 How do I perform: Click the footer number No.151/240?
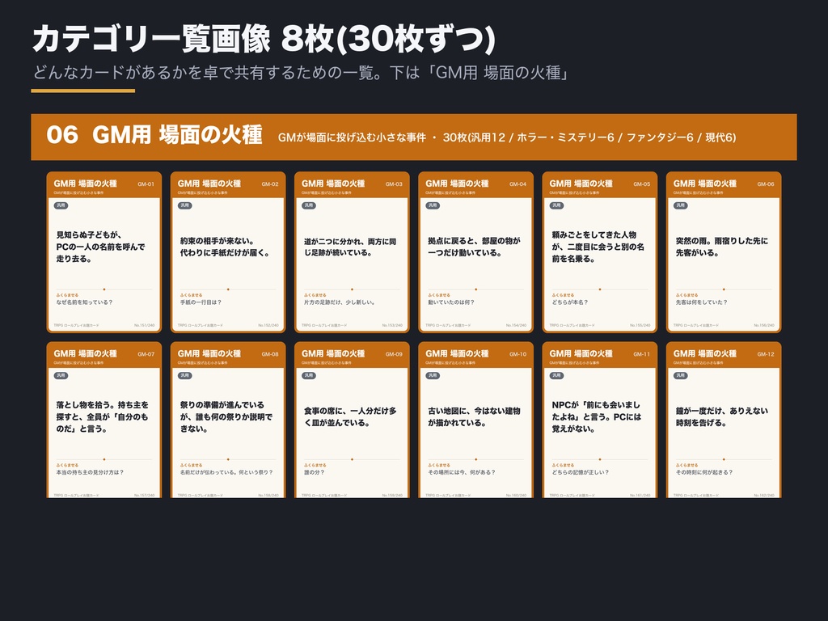pyautogui.click(x=144, y=325)
